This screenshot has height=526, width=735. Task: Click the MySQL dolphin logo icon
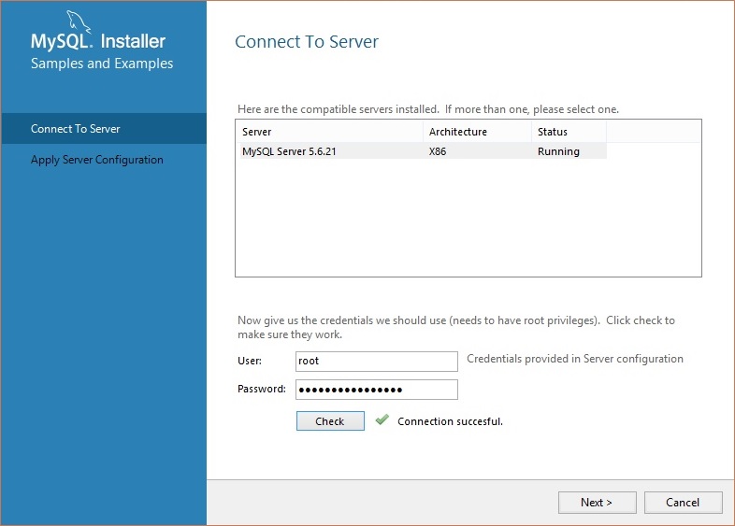point(78,21)
